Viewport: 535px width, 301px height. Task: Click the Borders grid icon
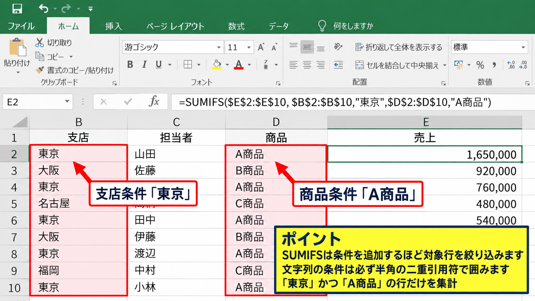[188, 65]
